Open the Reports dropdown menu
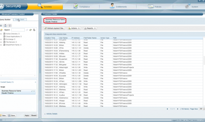The height and width of the screenshot is (122, 205). coord(90,28)
